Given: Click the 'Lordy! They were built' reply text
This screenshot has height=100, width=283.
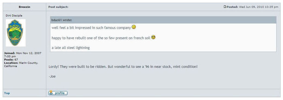Looking at the screenshot, I should [x=123, y=67].
